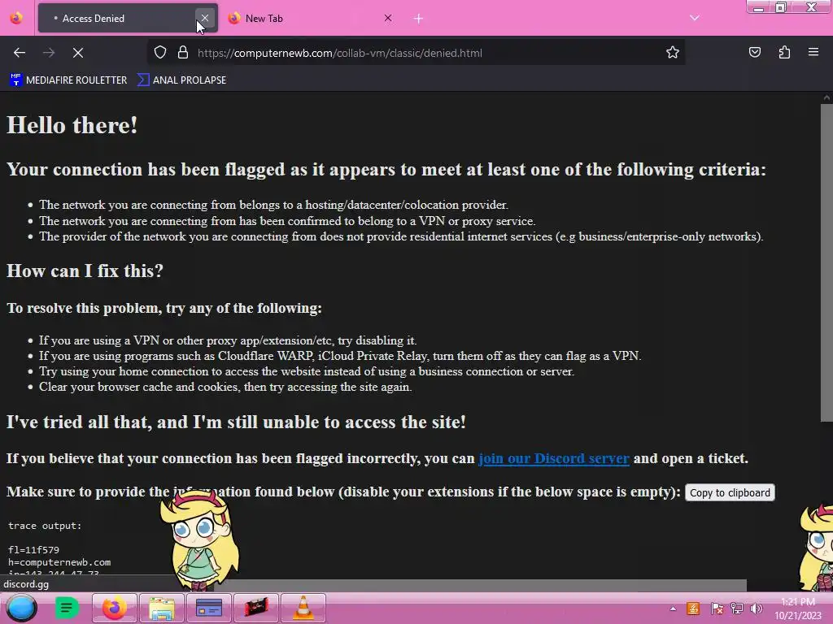This screenshot has height=624, width=833.
Task: Open Firefox application hamburger menu
Action: point(813,53)
